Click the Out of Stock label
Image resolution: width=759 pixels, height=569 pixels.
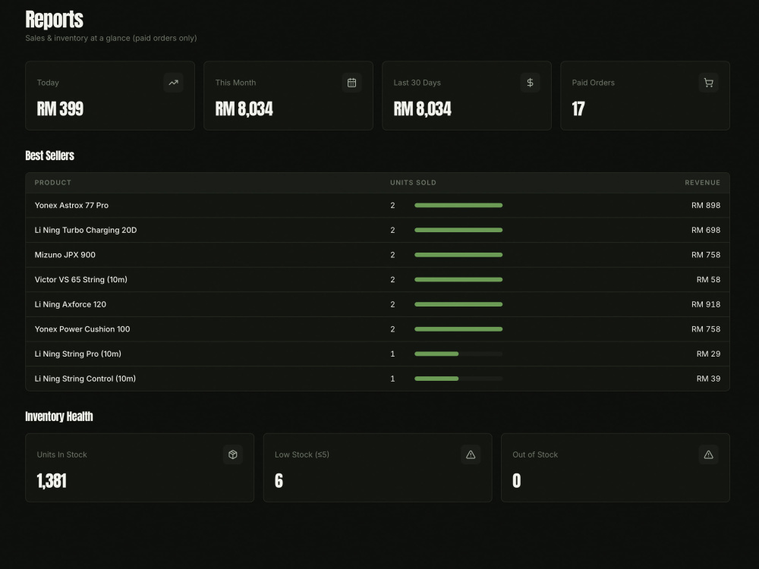pyautogui.click(x=535, y=454)
